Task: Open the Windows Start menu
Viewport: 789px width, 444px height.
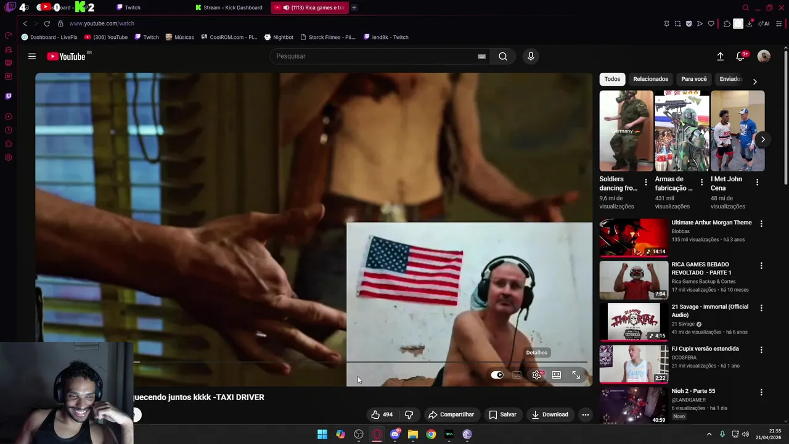Action: (322, 434)
